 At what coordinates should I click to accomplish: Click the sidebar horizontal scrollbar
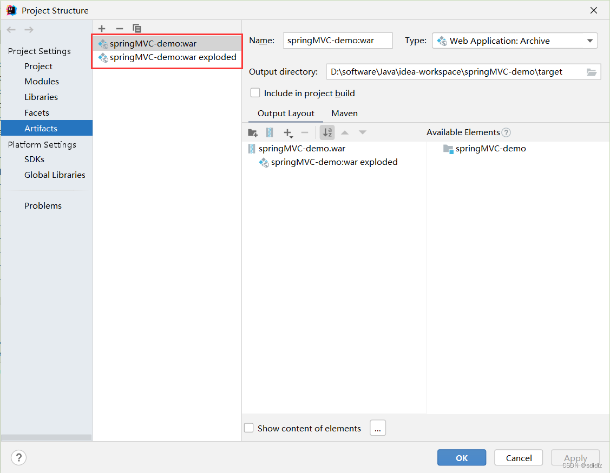click(x=47, y=438)
